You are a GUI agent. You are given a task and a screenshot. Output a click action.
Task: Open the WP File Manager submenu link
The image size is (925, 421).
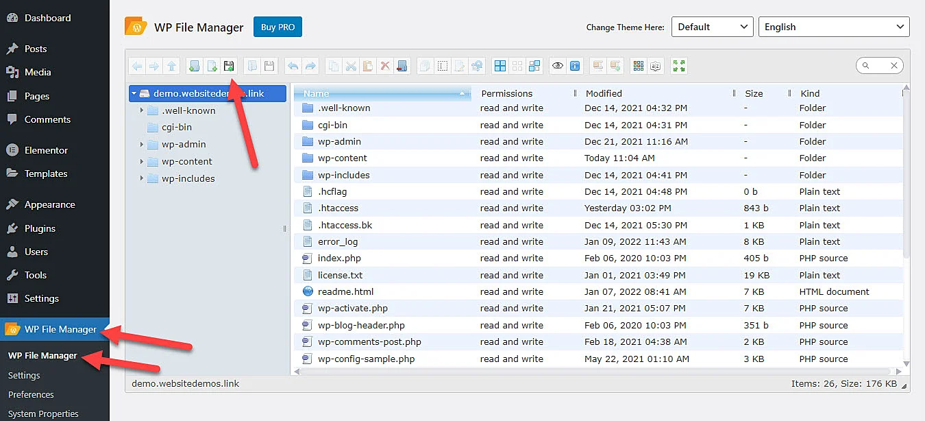pos(42,355)
